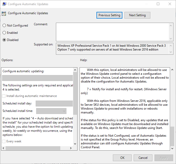Click the policy setting icon beside heading
The image size is (176, 164).
[x=4, y=13]
